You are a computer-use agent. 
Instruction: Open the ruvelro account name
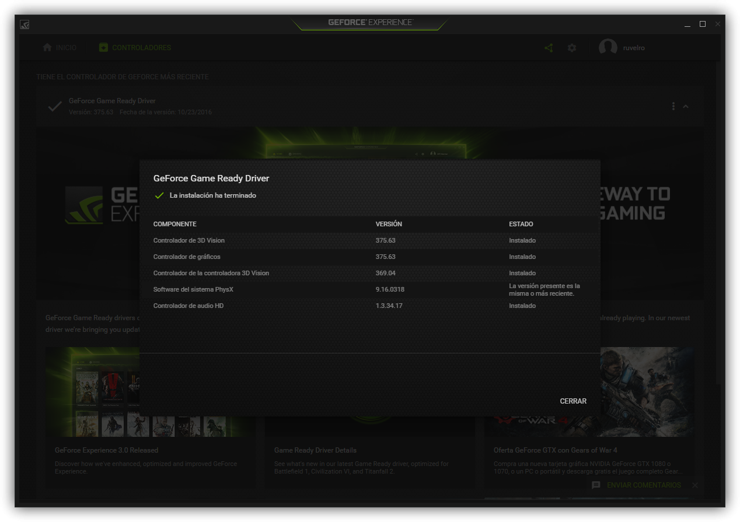click(x=634, y=48)
